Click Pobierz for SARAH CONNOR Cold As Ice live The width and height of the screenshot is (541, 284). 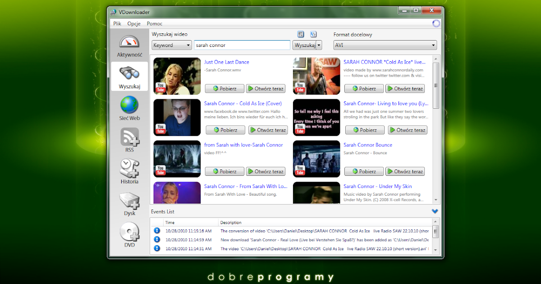364,89
